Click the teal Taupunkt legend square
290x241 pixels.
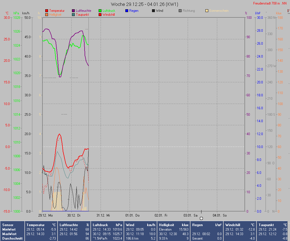coord(73,15)
